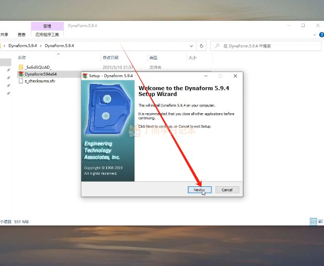
Task: Minimize the Explorer window
Action: tap(288, 26)
